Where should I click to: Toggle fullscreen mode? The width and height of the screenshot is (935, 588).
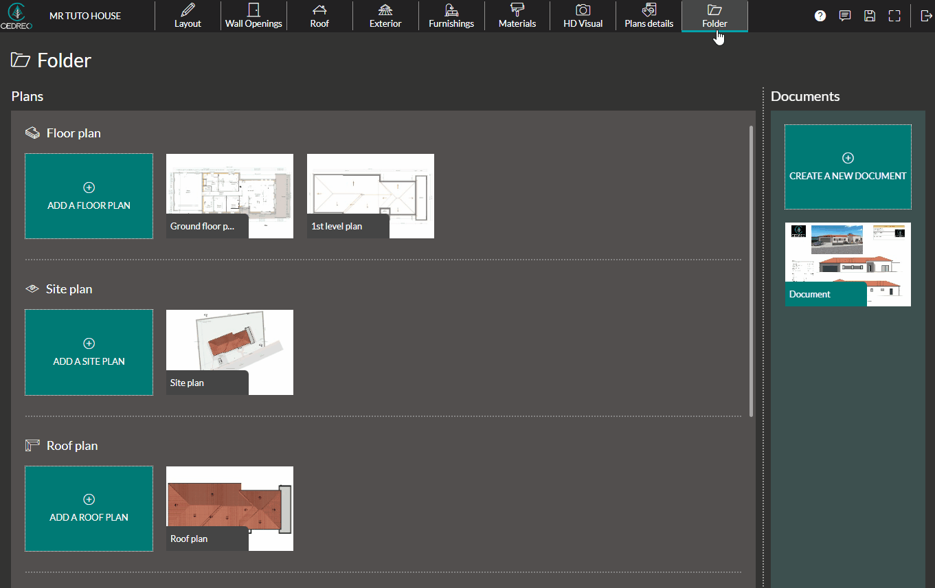tap(894, 15)
